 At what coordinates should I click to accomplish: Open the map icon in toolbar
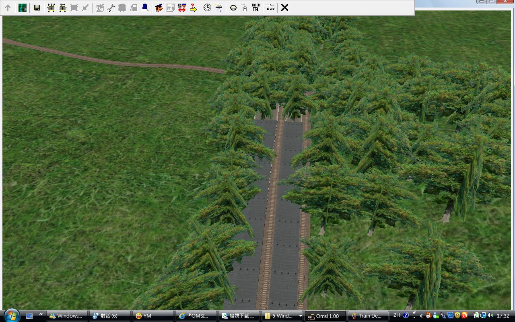click(23, 8)
